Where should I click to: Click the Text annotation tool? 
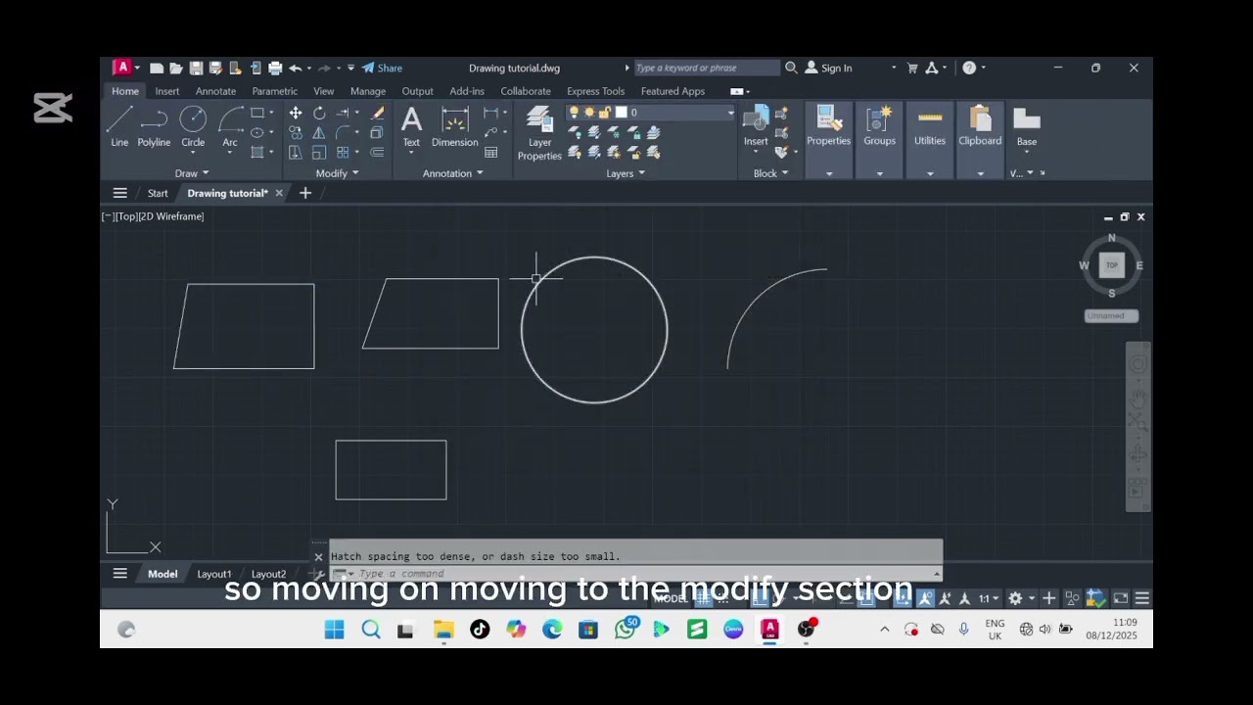coord(411,127)
